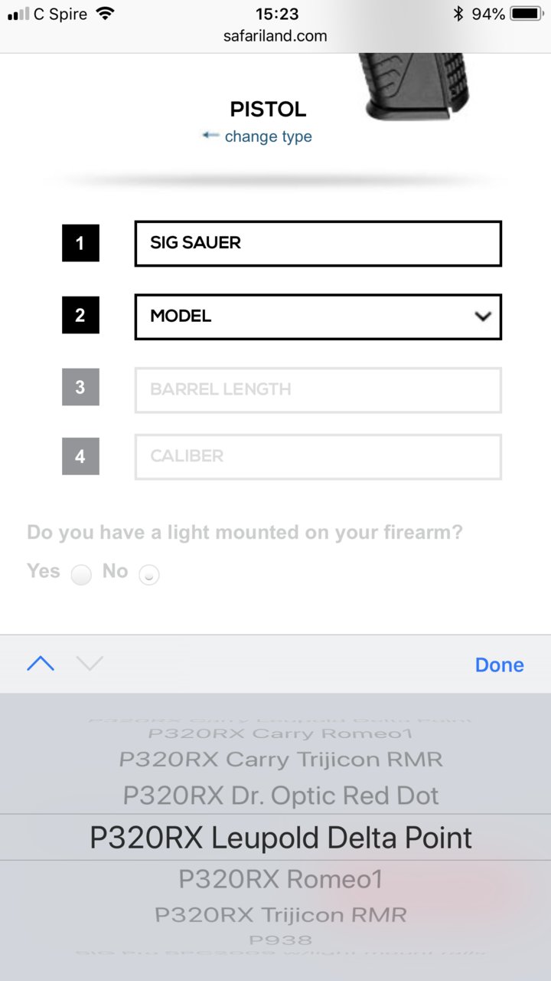Tap the step 1 number badge
Viewport: 551px width, 981px height.
[80, 243]
